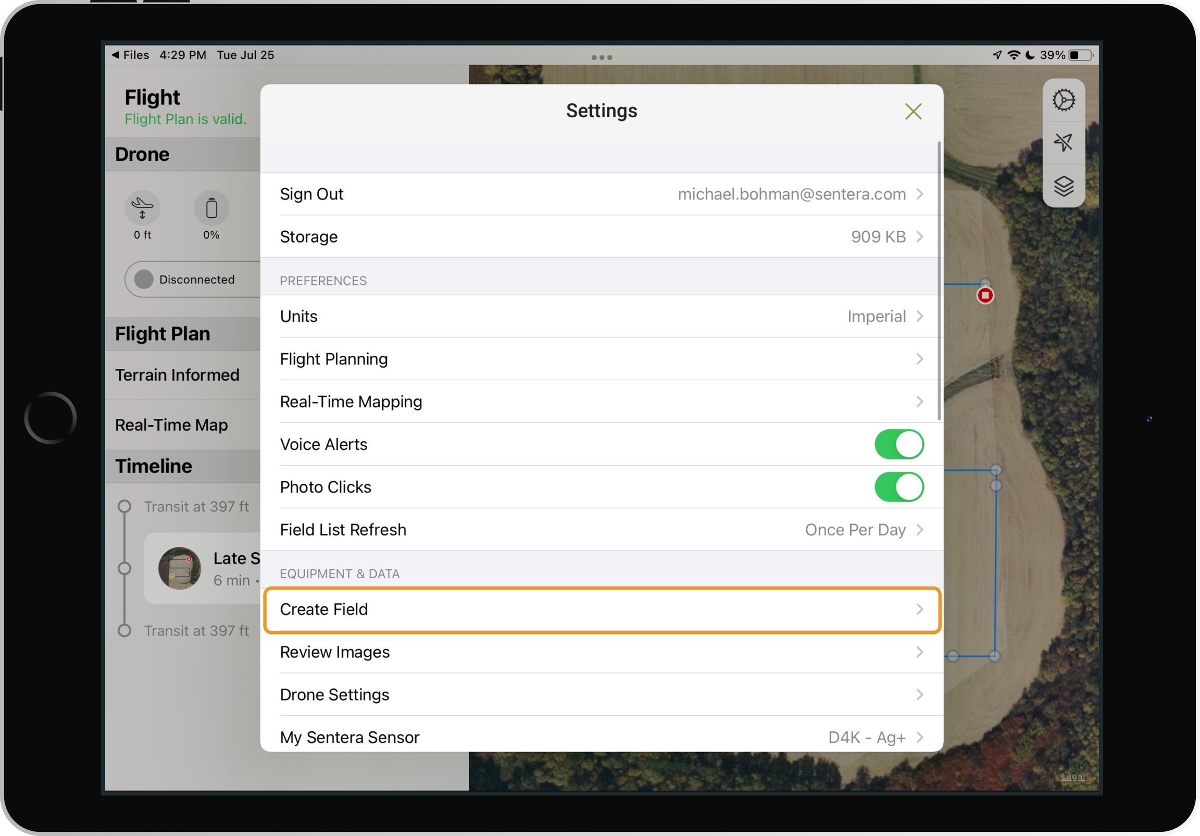This screenshot has width=1200, height=836.
Task: Turn off the Photo Clicks switch
Action: point(899,487)
